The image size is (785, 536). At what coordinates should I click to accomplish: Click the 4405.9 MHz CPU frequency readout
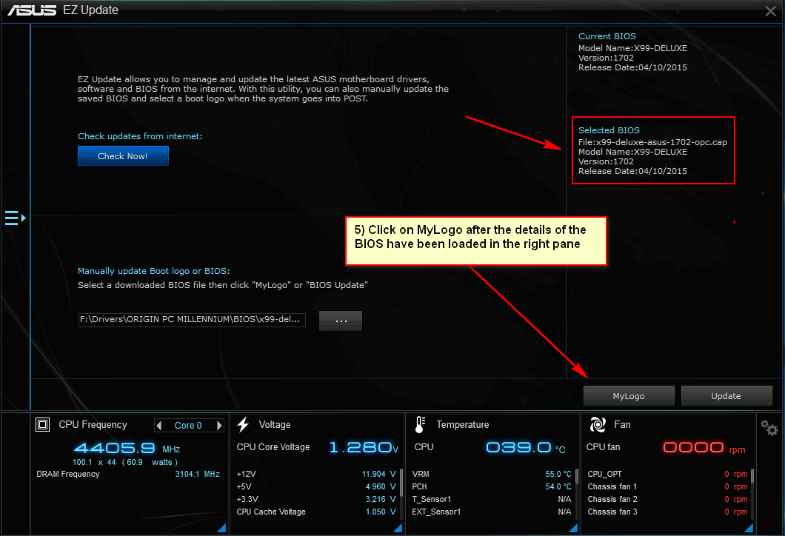click(x=127, y=447)
